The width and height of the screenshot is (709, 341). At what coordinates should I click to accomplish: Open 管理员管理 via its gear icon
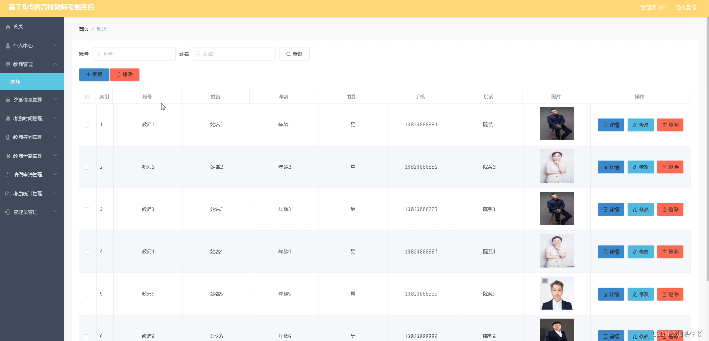click(7, 212)
